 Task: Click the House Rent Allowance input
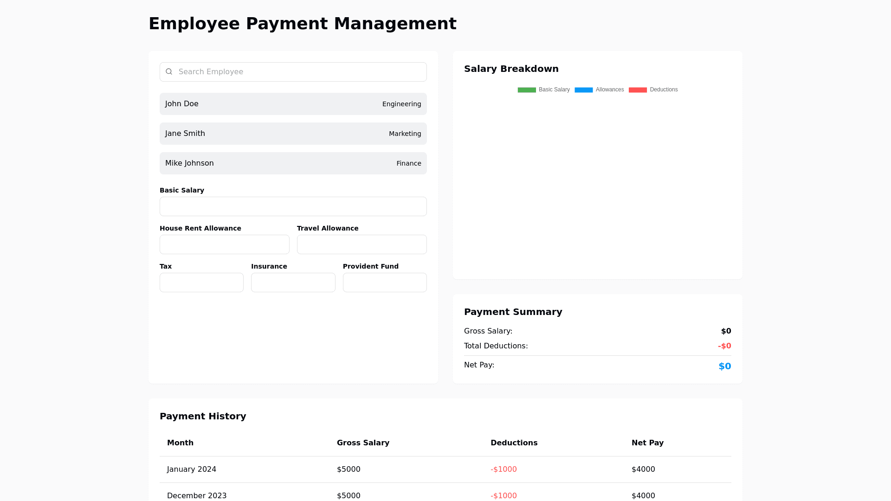click(224, 244)
